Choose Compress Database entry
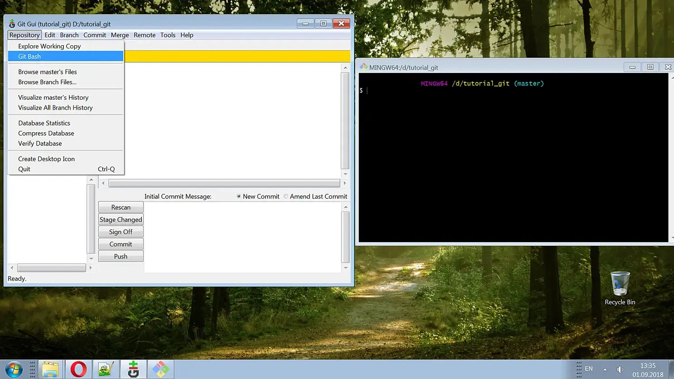Viewport: 674px width, 379px height. (x=66, y=133)
